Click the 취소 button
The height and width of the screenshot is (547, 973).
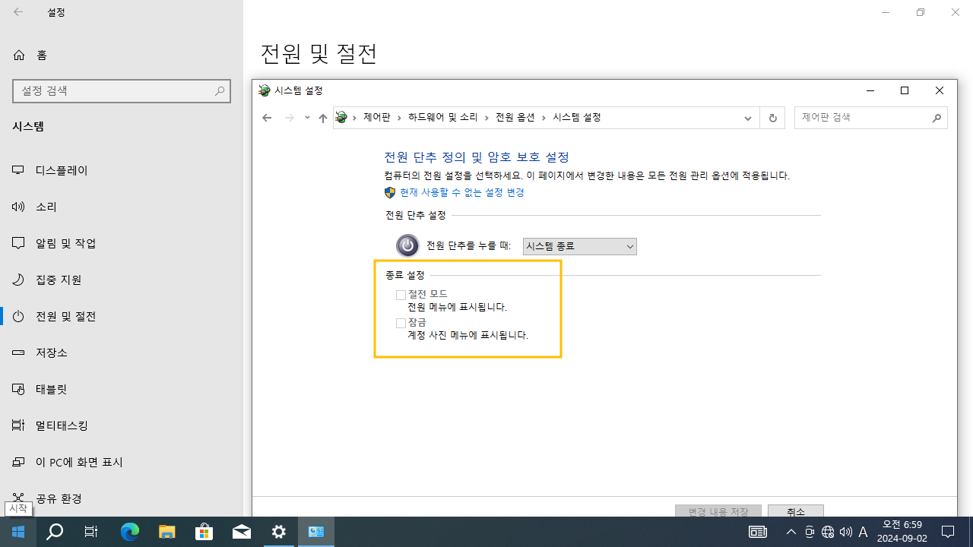click(796, 512)
